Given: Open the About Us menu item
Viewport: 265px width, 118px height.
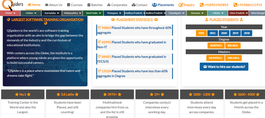Looking at the screenshot, I should click(x=54, y=5).
